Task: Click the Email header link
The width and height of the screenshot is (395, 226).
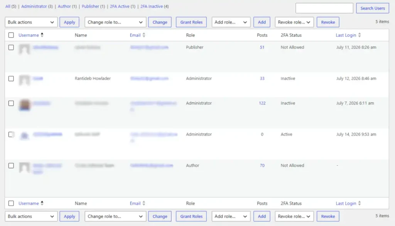Action: [135, 35]
